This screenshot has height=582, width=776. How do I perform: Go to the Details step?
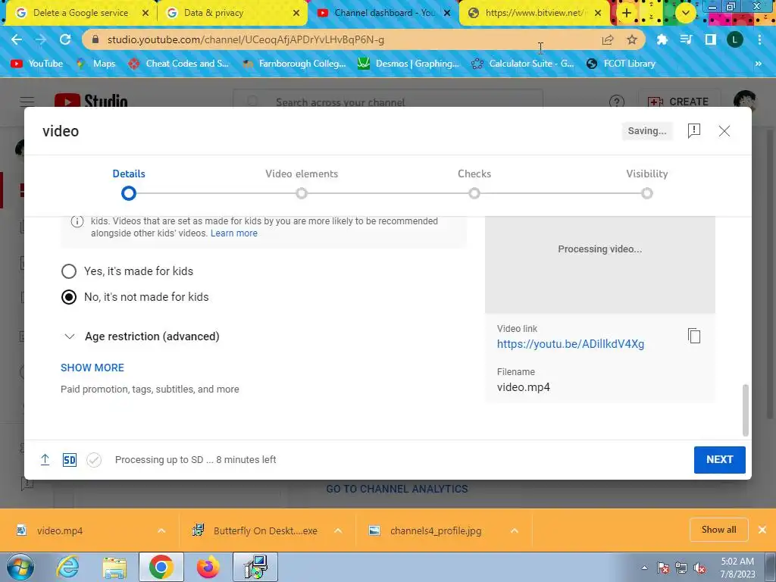(129, 183)
